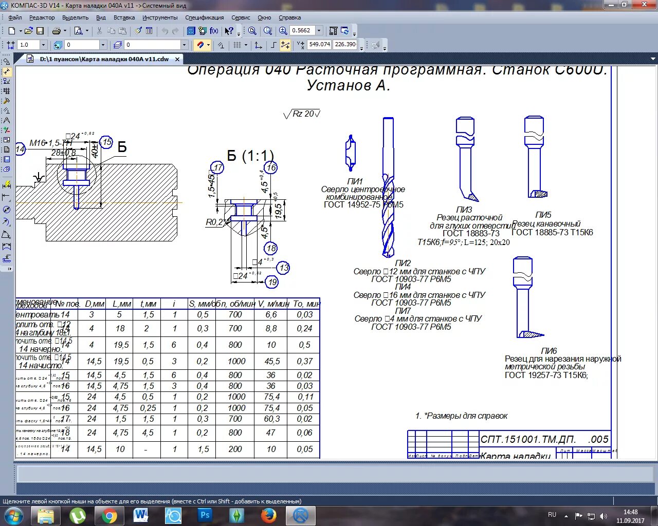Open Editing hammer icon in left toolbar

point(7,101)
